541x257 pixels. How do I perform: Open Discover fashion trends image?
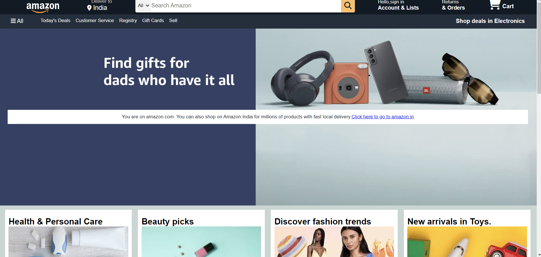click(x=334, y=242)
